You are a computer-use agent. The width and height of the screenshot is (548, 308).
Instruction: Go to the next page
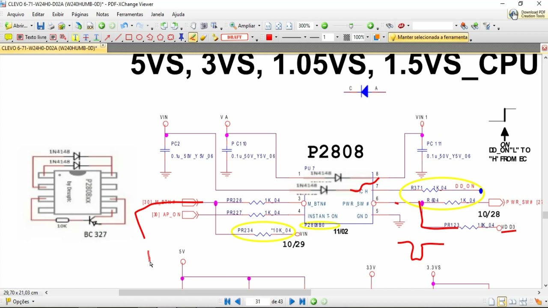click(x=292, y=302)
